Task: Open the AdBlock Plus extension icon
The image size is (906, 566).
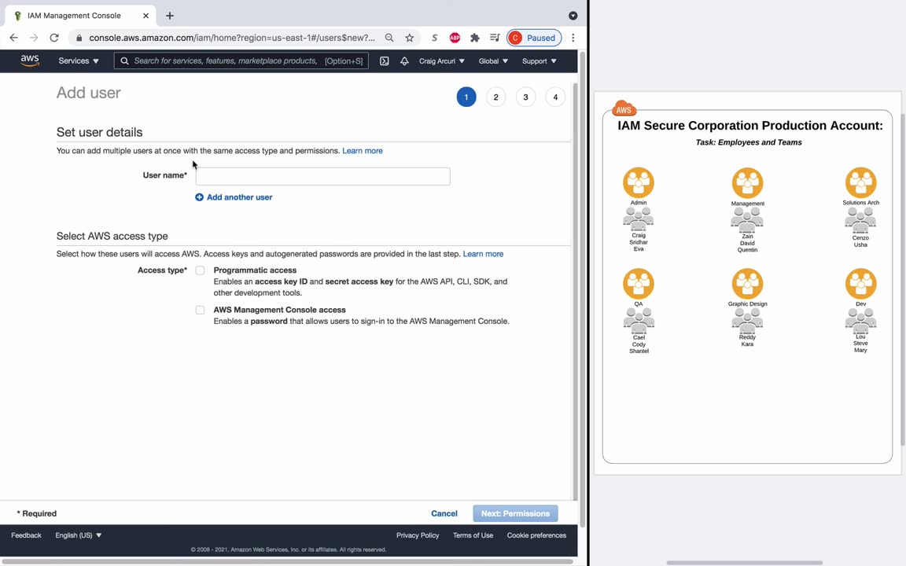Action: click(x=455, y=38)
